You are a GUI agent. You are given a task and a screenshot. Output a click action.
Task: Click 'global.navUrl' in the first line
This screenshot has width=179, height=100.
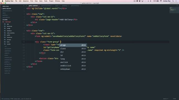52,9
